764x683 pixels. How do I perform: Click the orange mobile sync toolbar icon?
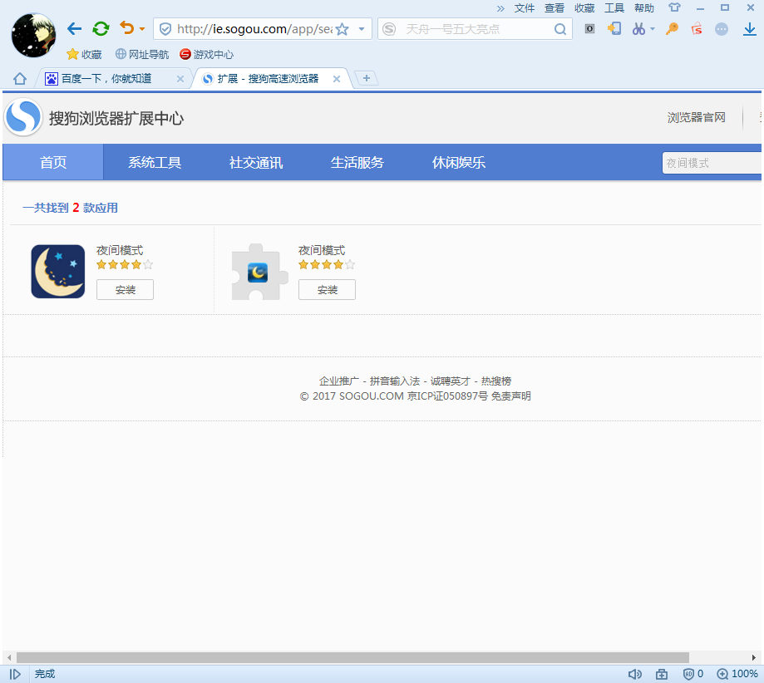[614, 29]
